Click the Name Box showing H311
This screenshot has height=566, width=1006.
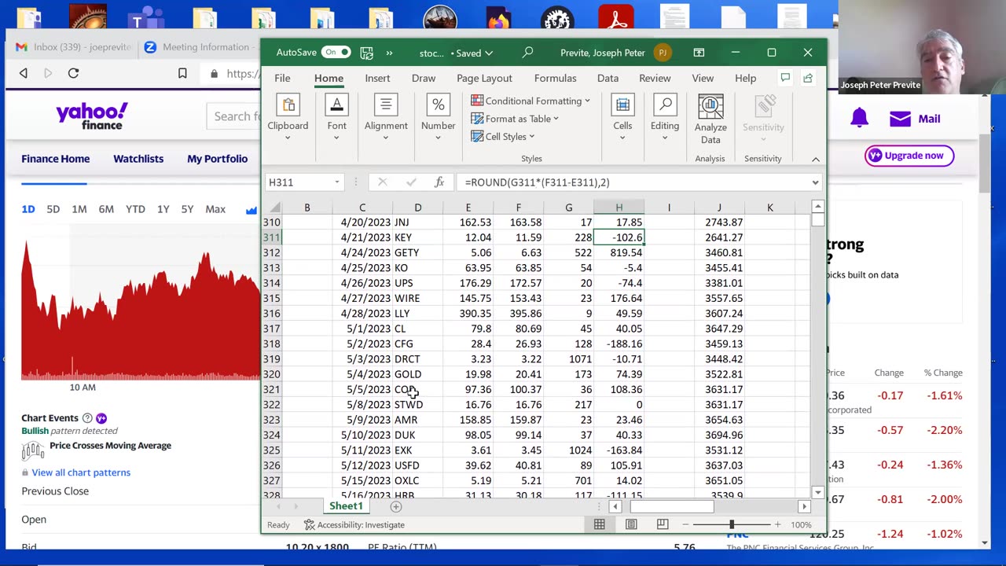299,182
